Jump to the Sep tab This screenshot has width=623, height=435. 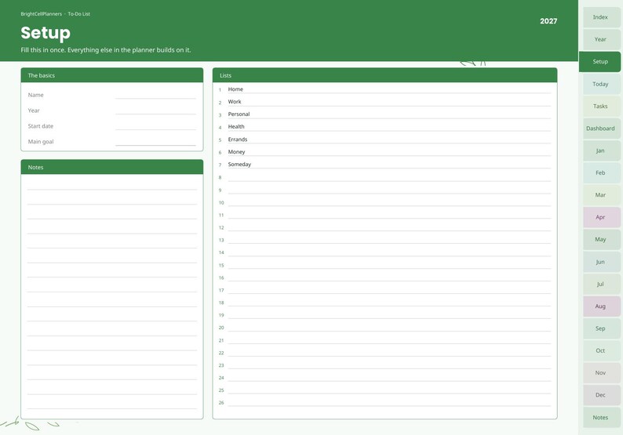[600, 328]
